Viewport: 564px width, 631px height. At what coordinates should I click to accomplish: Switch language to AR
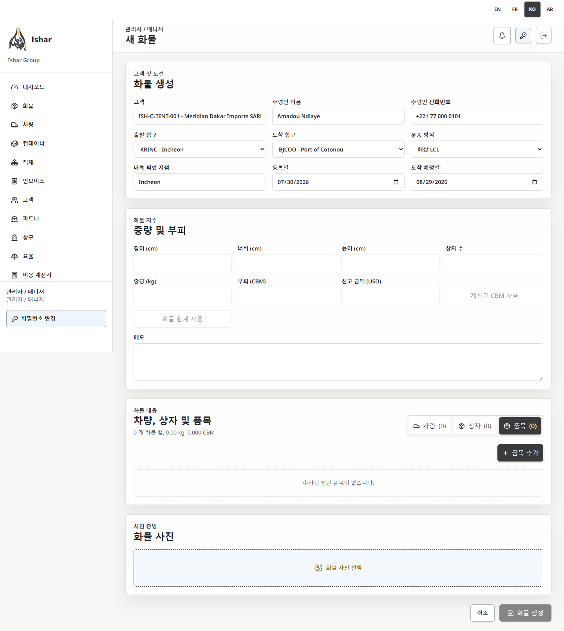(x=550, y=9)
